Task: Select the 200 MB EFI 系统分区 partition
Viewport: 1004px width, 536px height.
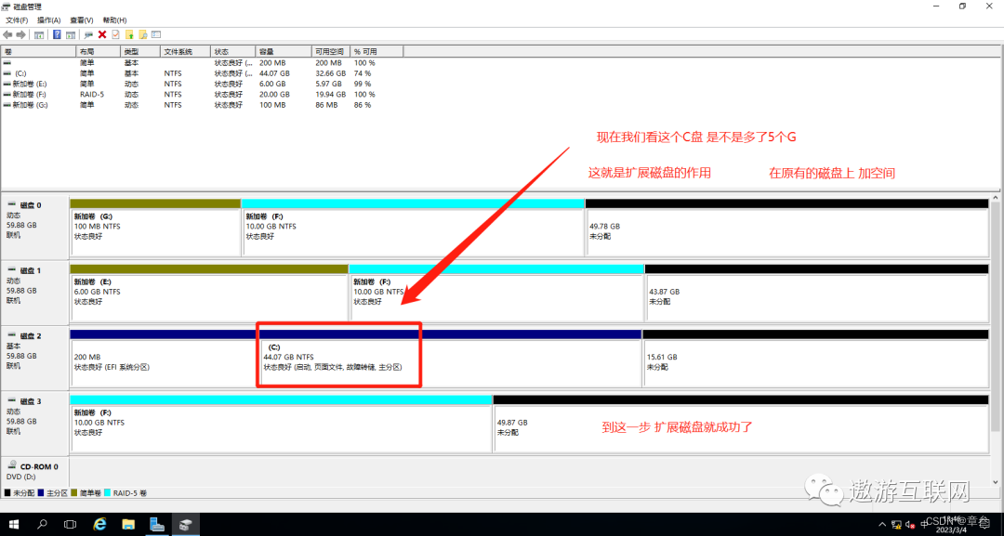Action: tap(163, 362)
